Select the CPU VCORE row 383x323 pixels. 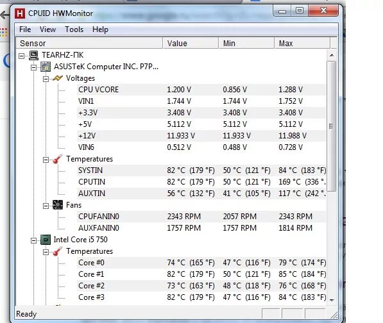(x=201, y=90)
